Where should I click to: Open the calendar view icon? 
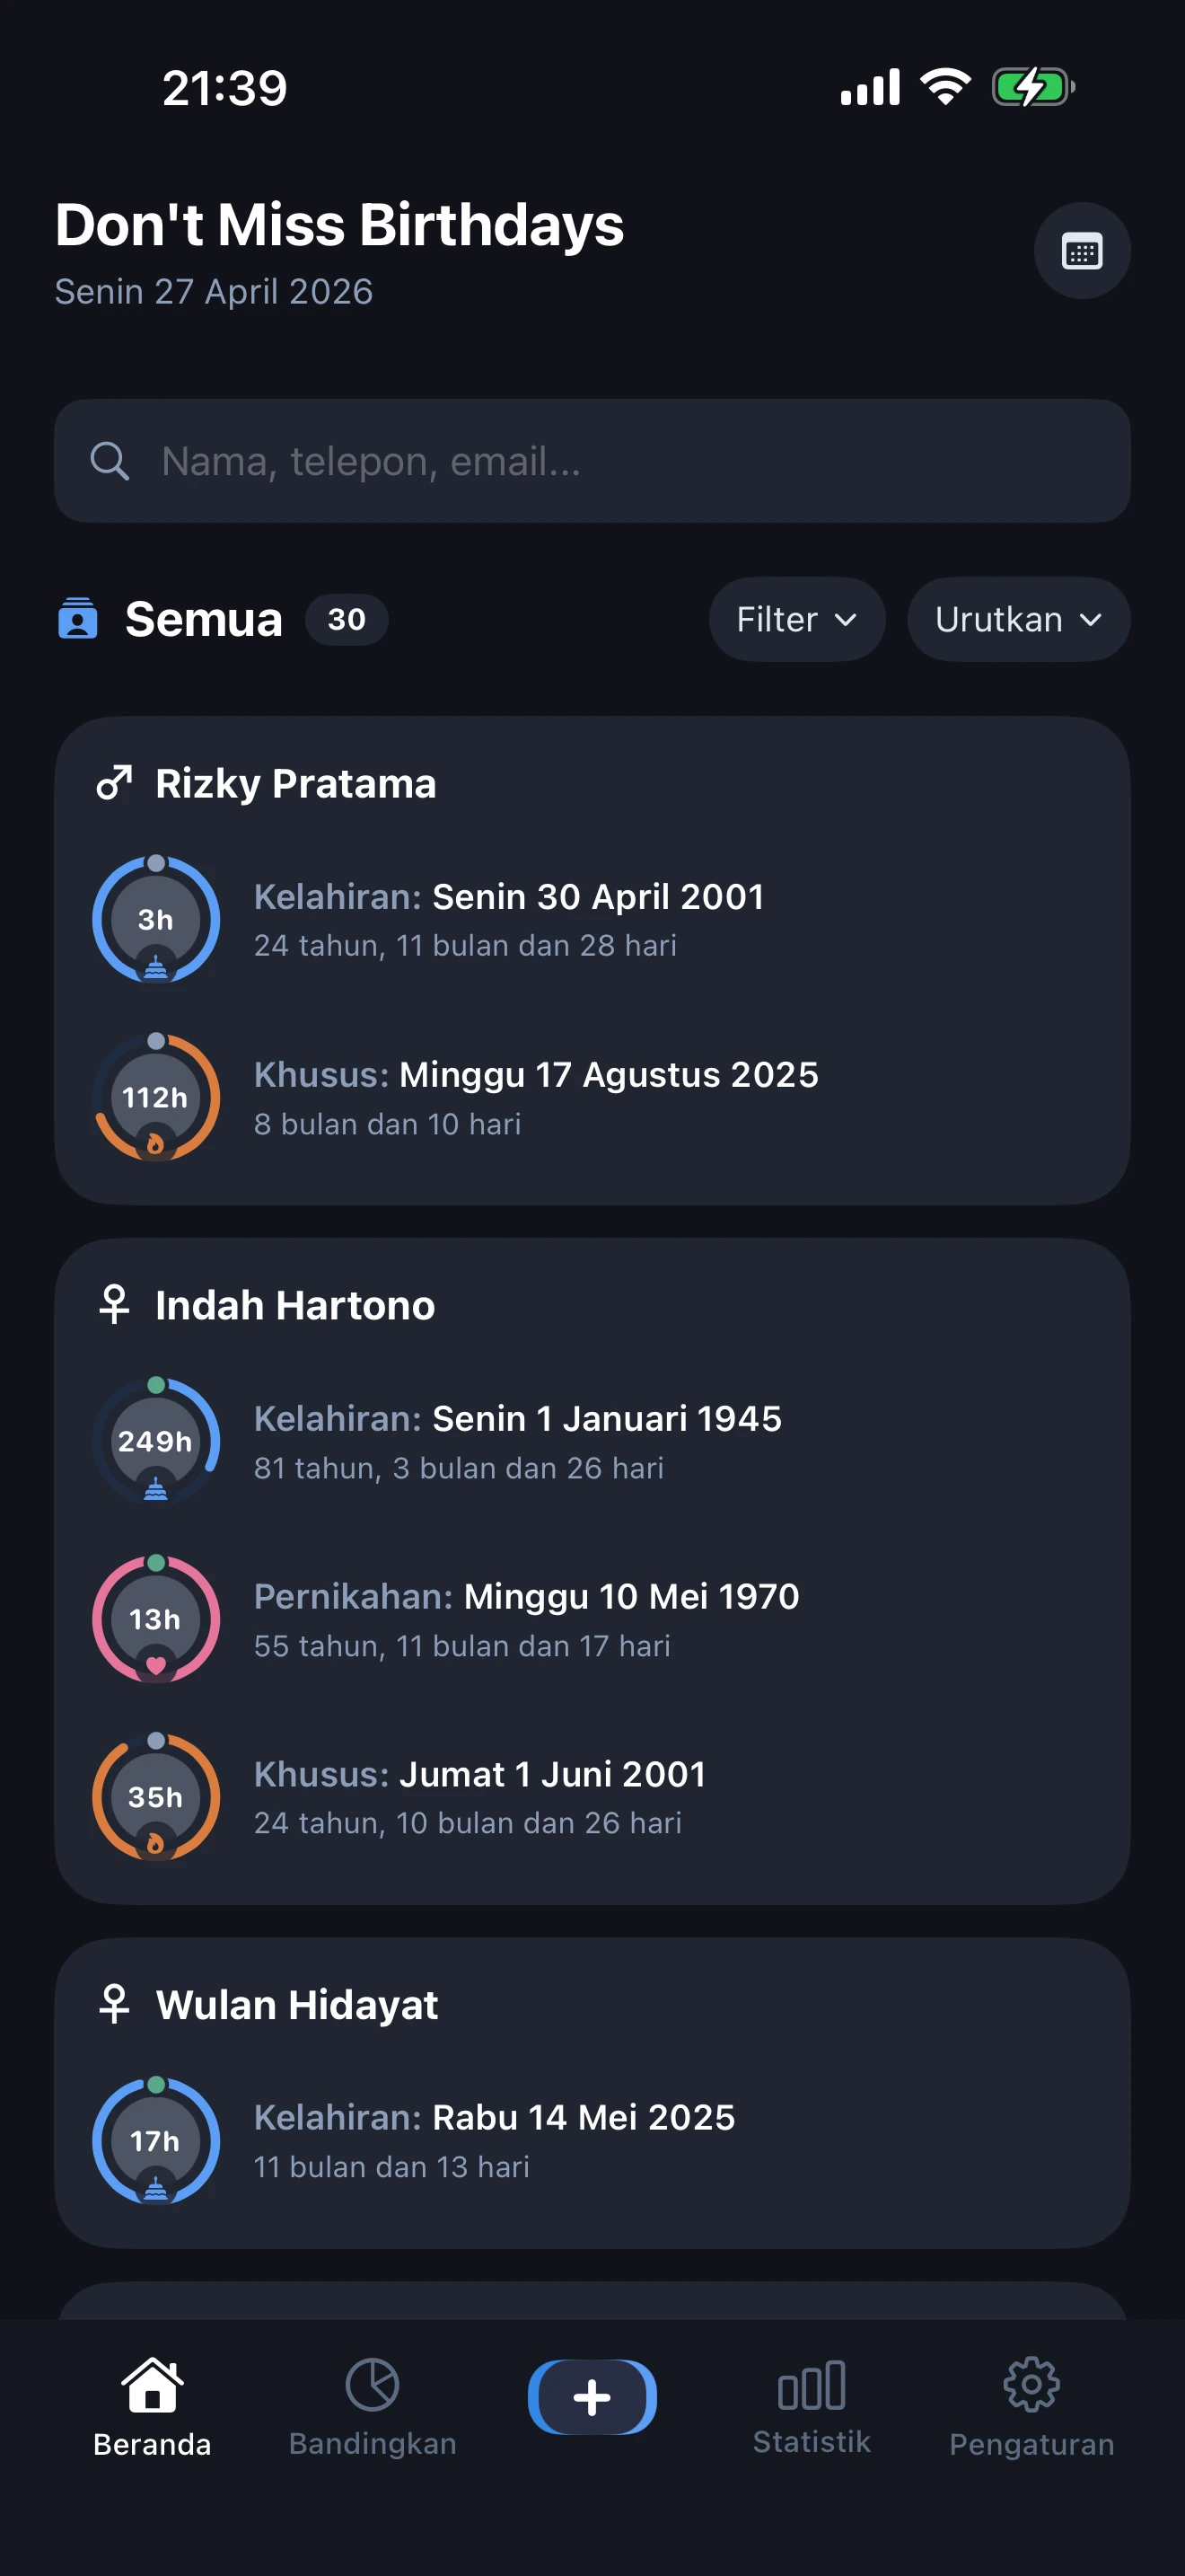1081,251
